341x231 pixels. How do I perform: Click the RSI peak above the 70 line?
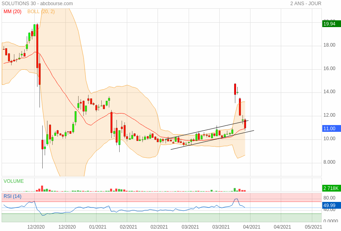click(236, 199)
